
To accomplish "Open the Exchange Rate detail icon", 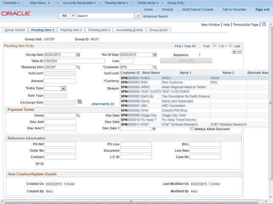I will [x=79, y=102].
